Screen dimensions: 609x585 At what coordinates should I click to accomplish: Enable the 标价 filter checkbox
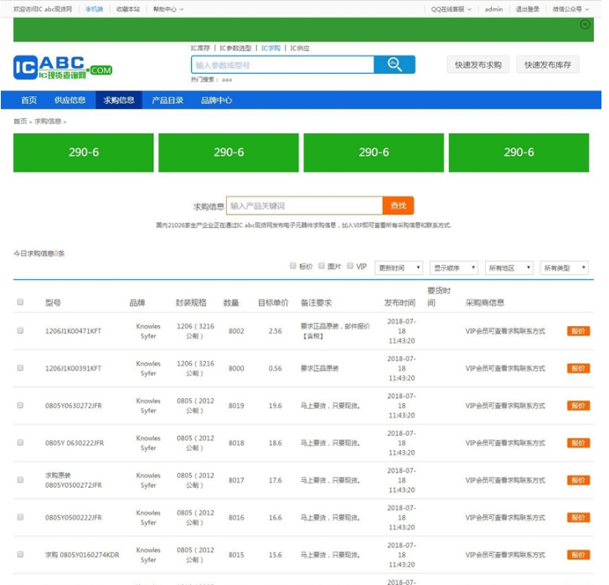click(293, 266)
